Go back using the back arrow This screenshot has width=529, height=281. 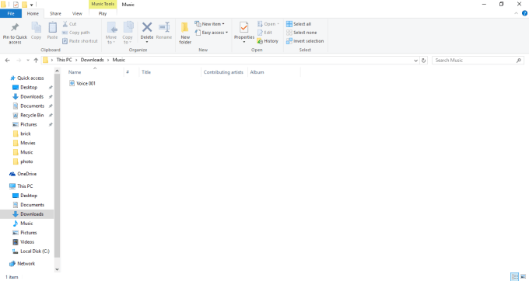(x=8, y=61)
